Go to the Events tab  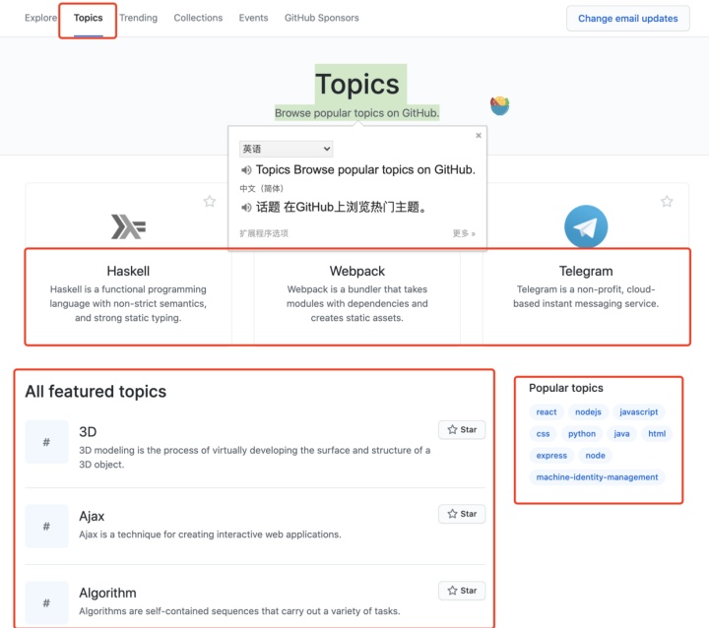click(253, 18)
